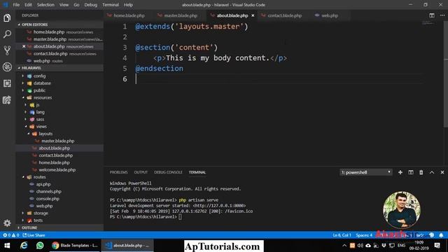Split the terminal panel
The width and height of the screenshot is (448, 252).
(411, 172)
